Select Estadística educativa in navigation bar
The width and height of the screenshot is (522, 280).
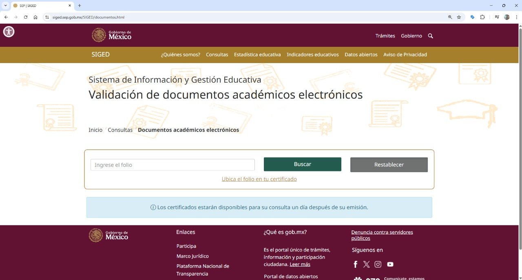tap(257, 55)
